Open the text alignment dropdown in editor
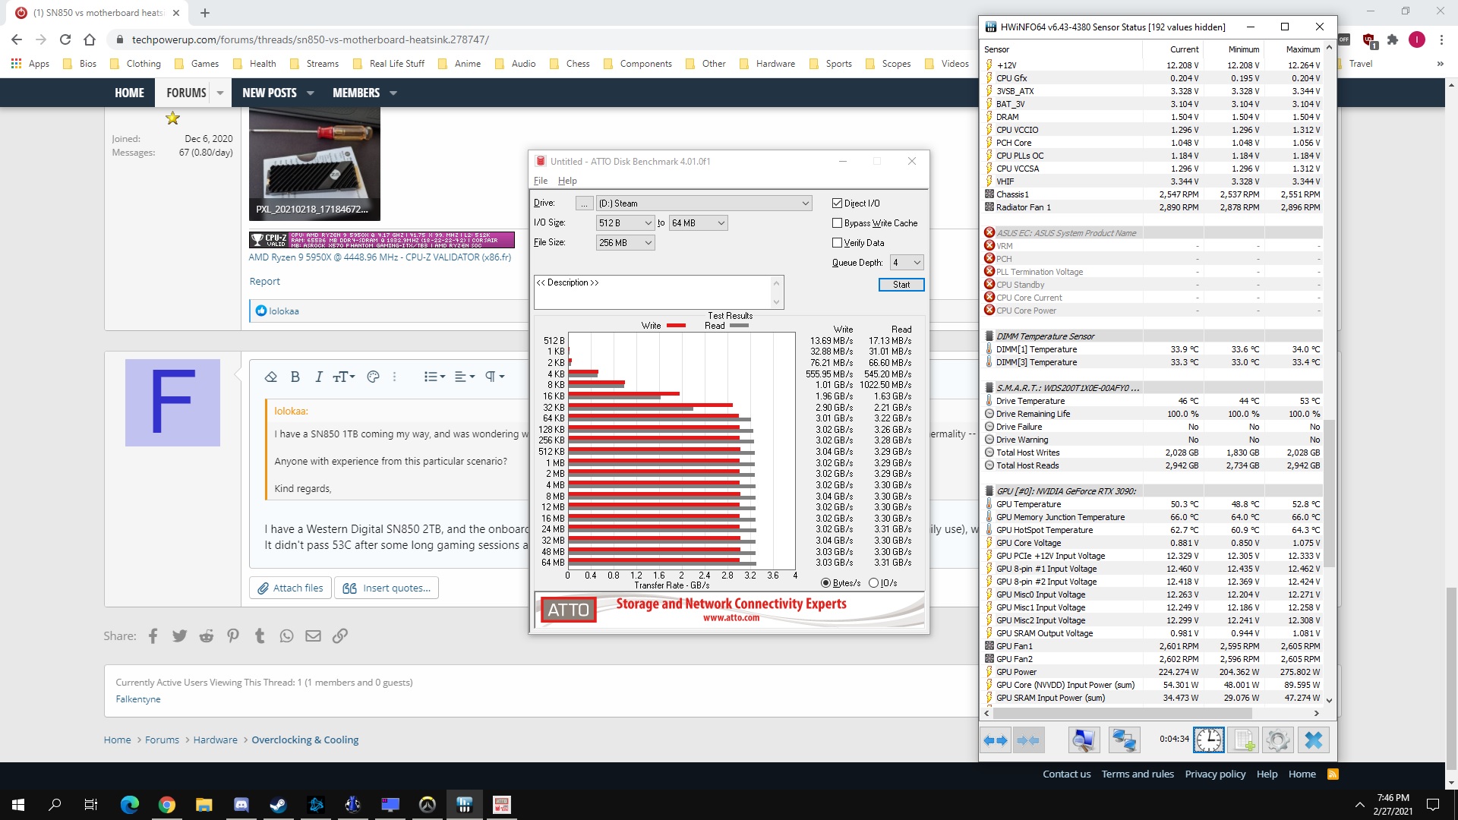 click(x=465, y=377)
